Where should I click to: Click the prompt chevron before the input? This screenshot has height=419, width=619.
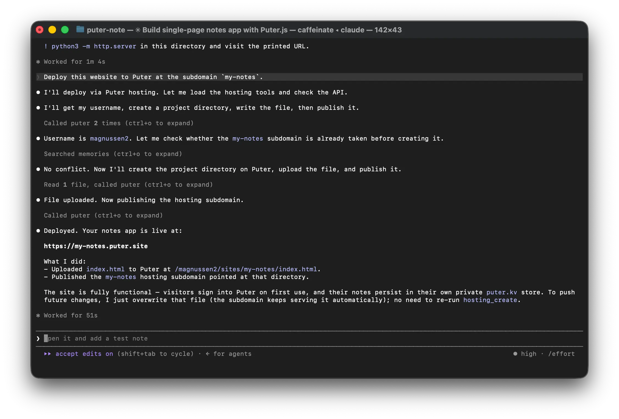(38, 339)
